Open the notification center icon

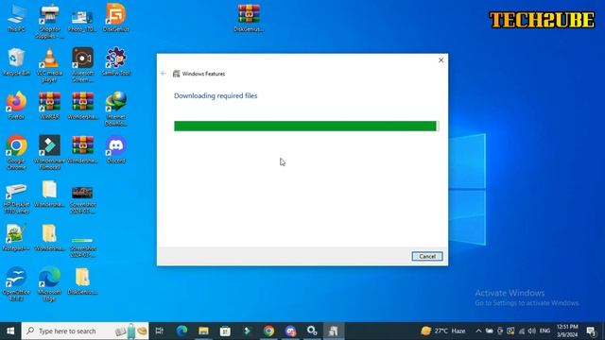591,331
